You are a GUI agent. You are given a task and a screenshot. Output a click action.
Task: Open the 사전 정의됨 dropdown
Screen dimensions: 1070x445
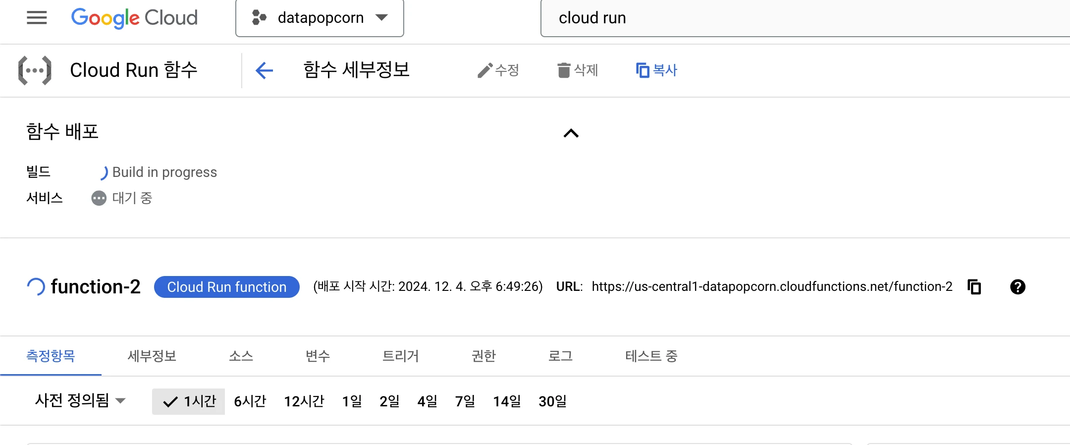pos(80,400)
